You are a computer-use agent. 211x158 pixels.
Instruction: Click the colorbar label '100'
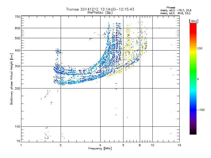pyautogui.click(x=200, y=48)
